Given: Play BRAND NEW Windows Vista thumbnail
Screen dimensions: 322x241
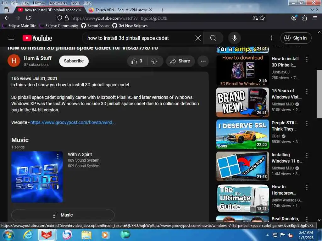Looking at the screenshot, I should 242,102.
